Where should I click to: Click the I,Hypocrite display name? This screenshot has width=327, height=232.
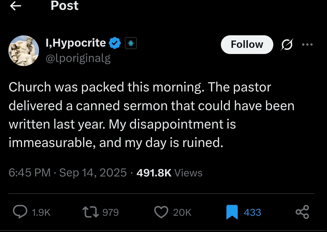coord(75,43)
